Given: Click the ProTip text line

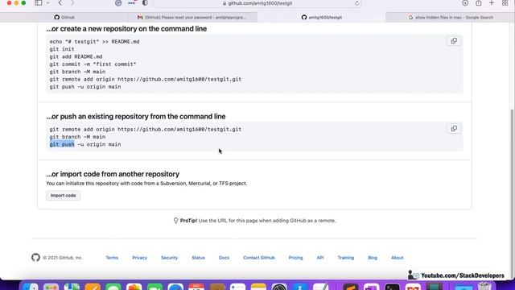Looking at the screenshot, I should point(254,221).
